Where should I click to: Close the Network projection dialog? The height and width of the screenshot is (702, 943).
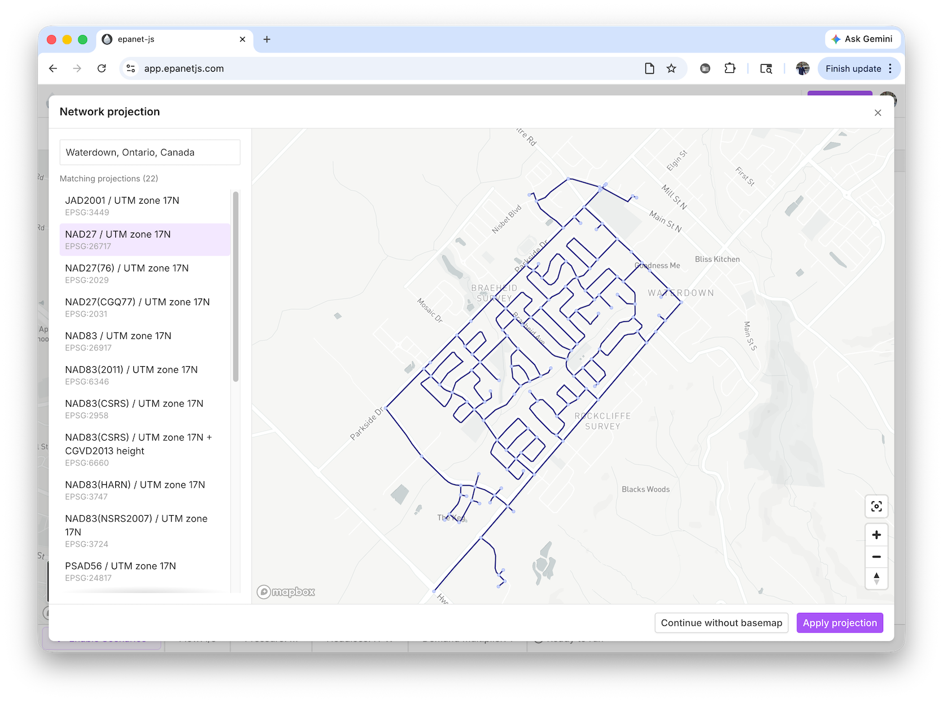click(x=877, y=113)
